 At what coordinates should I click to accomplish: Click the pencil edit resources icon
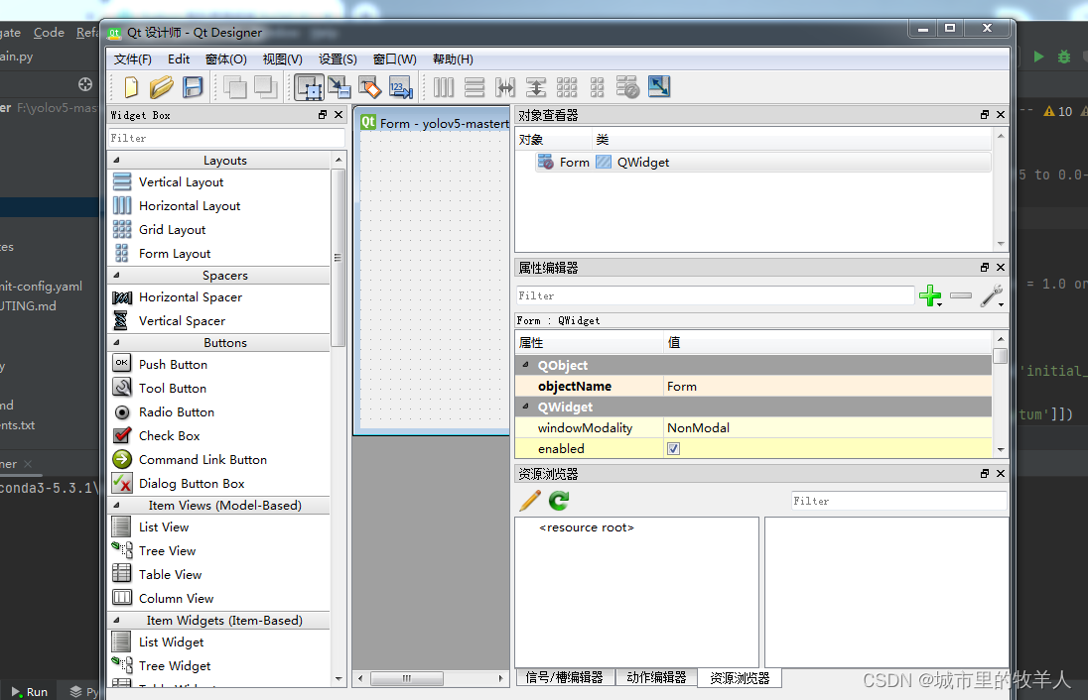pos(530,501)
